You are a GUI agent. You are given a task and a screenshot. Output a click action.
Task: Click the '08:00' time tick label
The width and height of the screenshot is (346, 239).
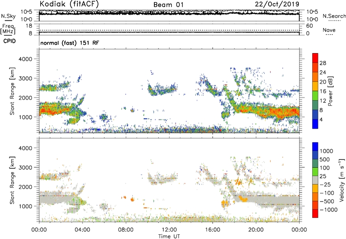[126, 230]
